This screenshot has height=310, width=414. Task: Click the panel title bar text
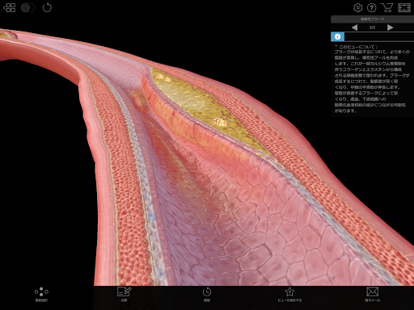click(x=372, y=19)
